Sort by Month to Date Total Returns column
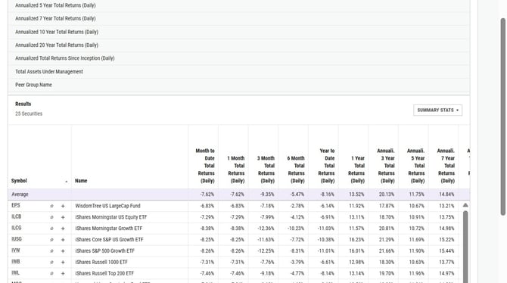The width and height of the screenshot is (507, 283). (205, 166)
